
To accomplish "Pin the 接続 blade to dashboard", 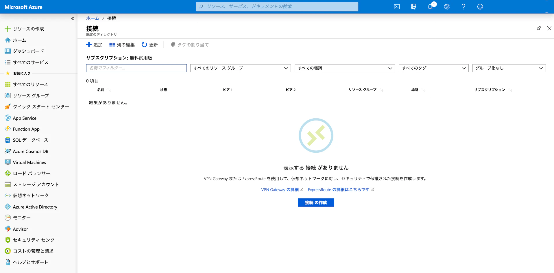I will (539, 28).
